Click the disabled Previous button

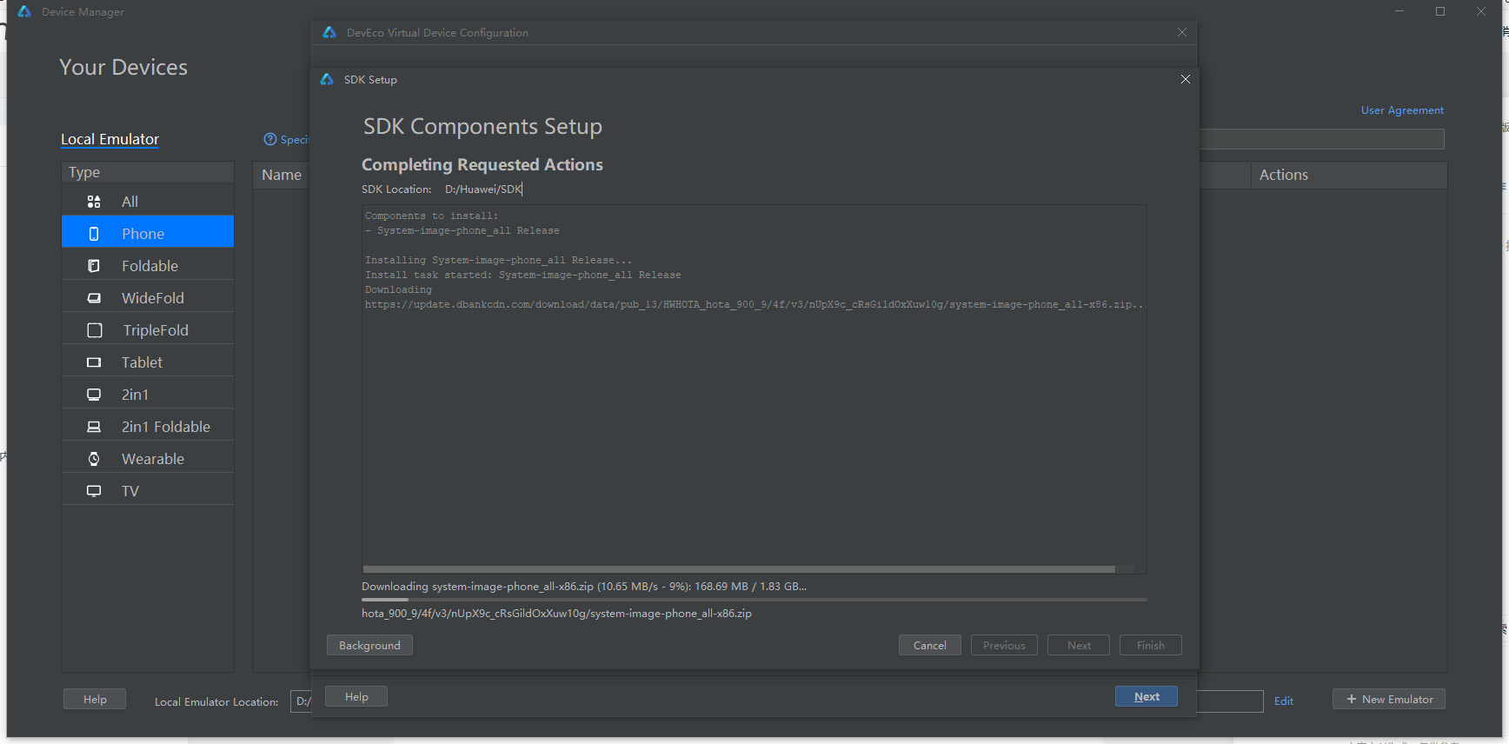[1004, 645]
